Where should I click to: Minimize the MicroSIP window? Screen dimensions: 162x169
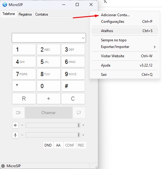coord(64,4)
